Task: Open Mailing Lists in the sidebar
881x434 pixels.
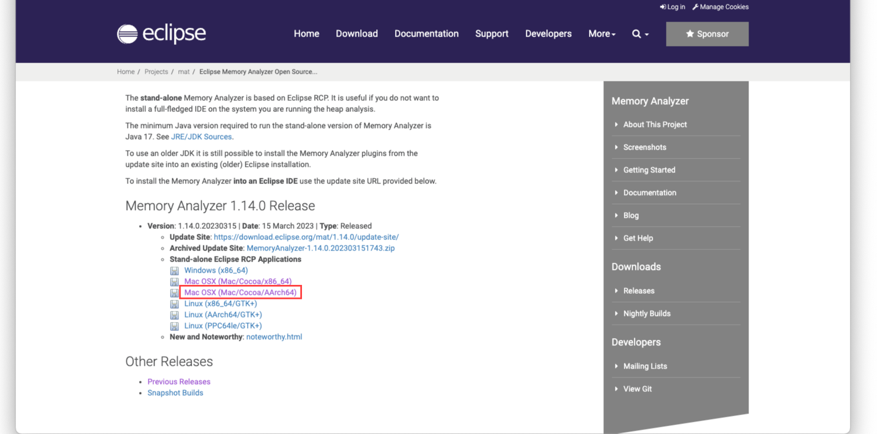Action: tap(646, 366)
